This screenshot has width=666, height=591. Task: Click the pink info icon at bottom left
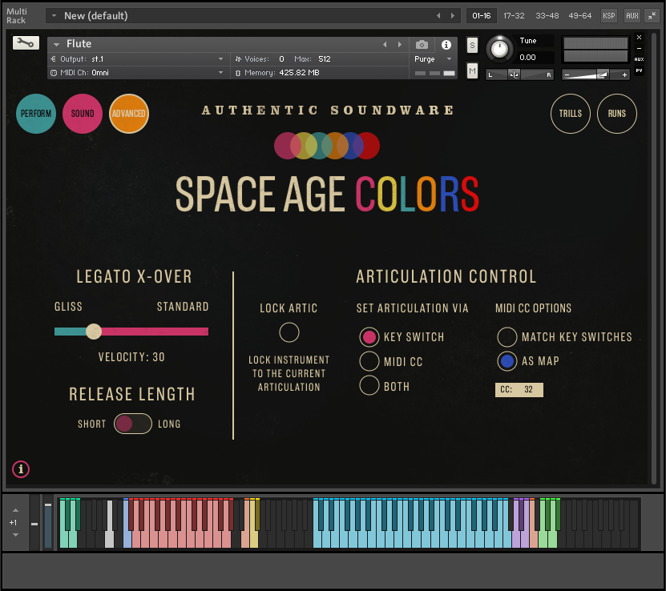click(x=22, y=469)
